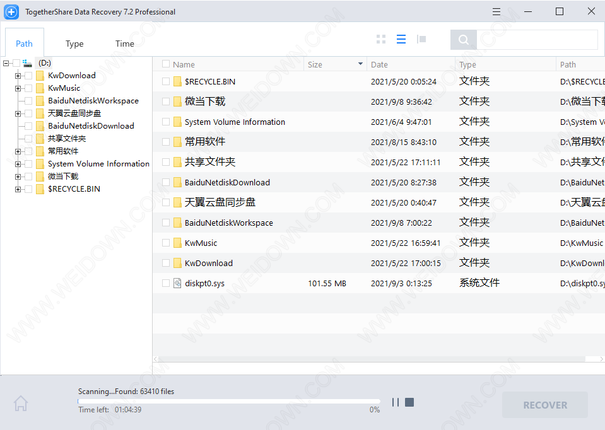Viewport: 605px width, 430px height.
Task: Click the Size column sort arrow
Action: coord(360,64)
